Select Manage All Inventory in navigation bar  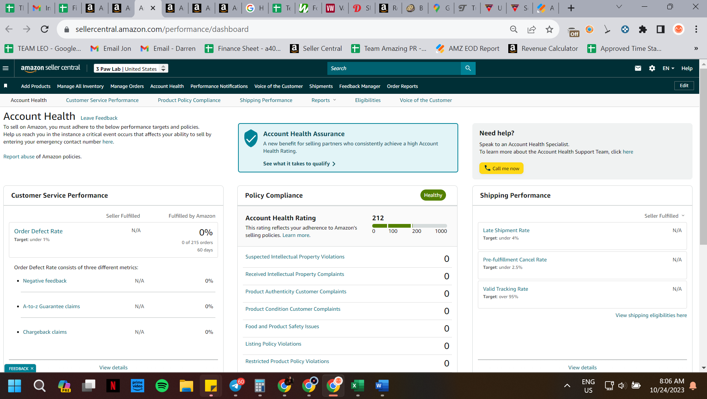pos(80,86)
